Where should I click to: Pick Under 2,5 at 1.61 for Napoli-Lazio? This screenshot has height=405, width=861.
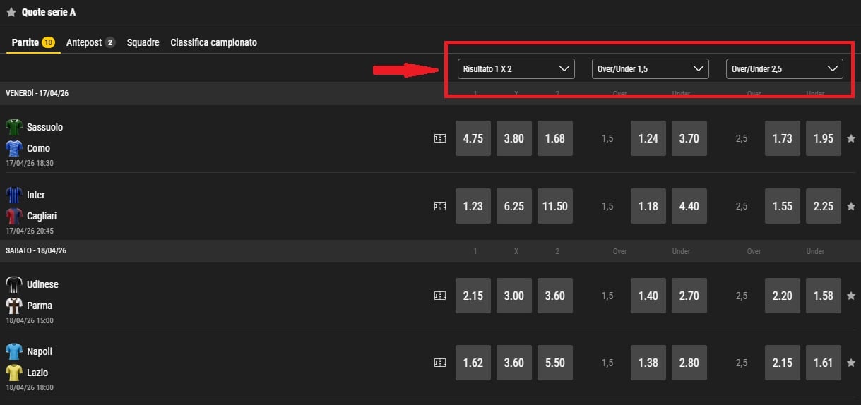pyautogui.click(x=824, y=363)
